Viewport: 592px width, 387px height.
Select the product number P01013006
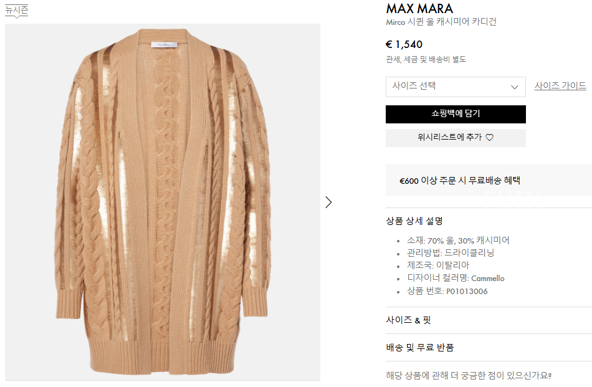[x=467, y=292]
